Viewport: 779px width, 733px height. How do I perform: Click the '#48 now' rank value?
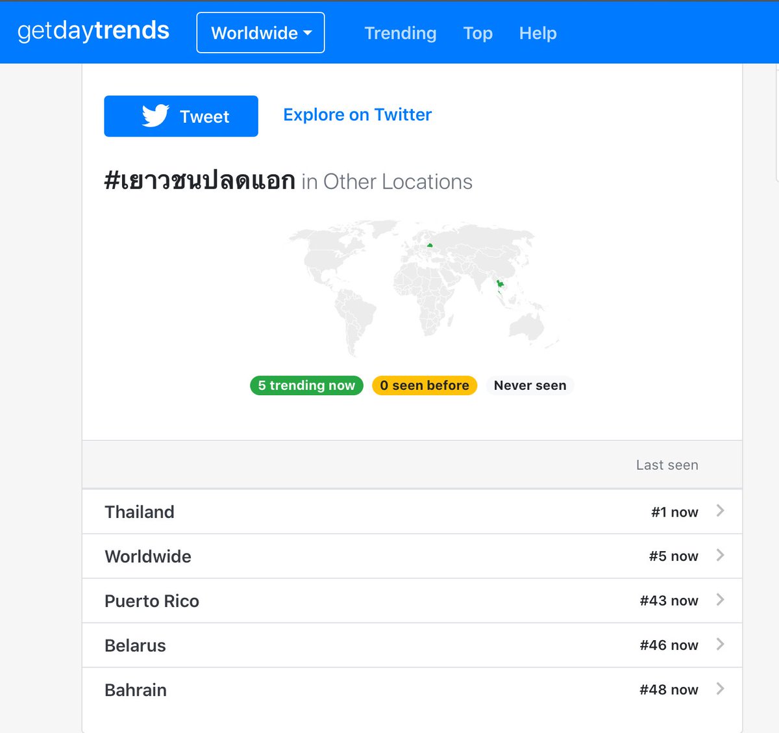click(669, 689)
